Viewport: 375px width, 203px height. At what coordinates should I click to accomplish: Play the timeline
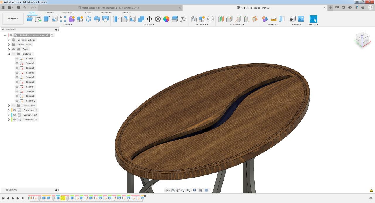click(x=13, y=198)
